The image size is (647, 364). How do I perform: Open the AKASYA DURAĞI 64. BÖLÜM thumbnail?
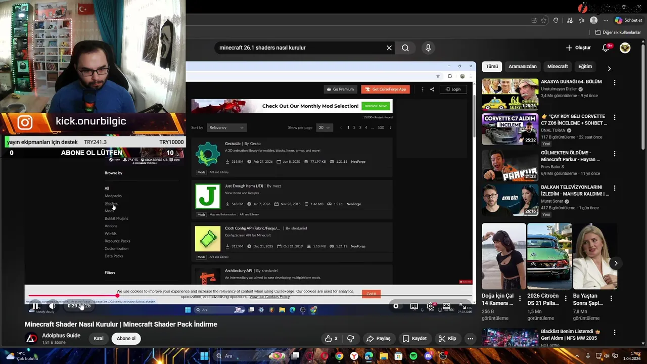[x=510, y=94]
